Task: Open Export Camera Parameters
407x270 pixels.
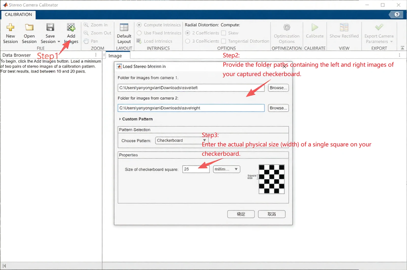Action: tap(379, 33)
